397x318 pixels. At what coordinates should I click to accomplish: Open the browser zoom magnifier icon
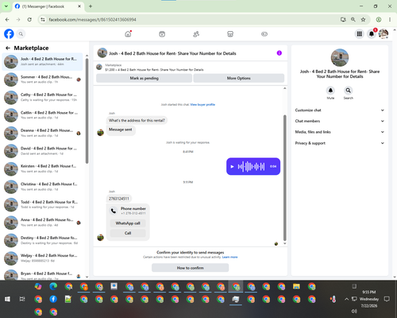(x=353, y=20)
